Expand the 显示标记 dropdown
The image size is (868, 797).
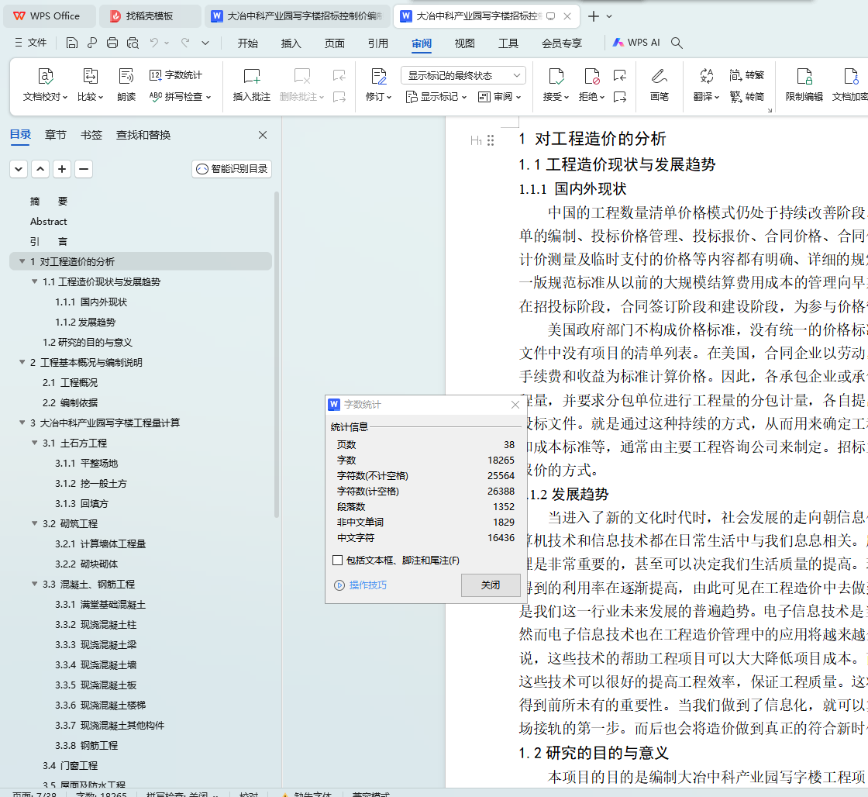pyautogui.click(x=436, y=97)
